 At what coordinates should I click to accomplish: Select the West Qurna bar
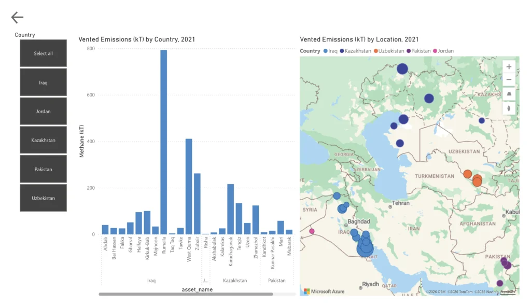point(189,187)
